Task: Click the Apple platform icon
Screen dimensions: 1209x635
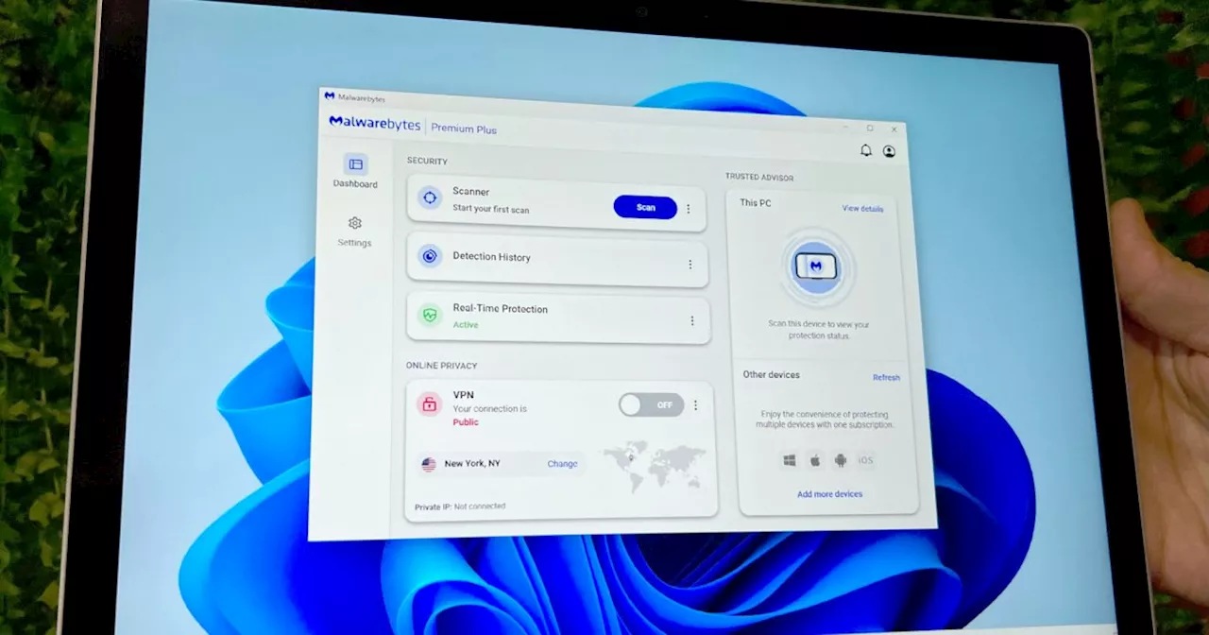Action: tap(814, 460)
